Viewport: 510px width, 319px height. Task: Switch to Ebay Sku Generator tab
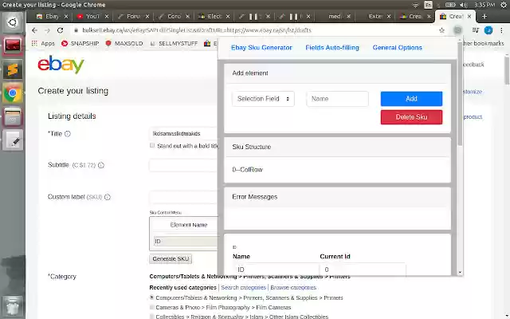(x=261, y=48)
